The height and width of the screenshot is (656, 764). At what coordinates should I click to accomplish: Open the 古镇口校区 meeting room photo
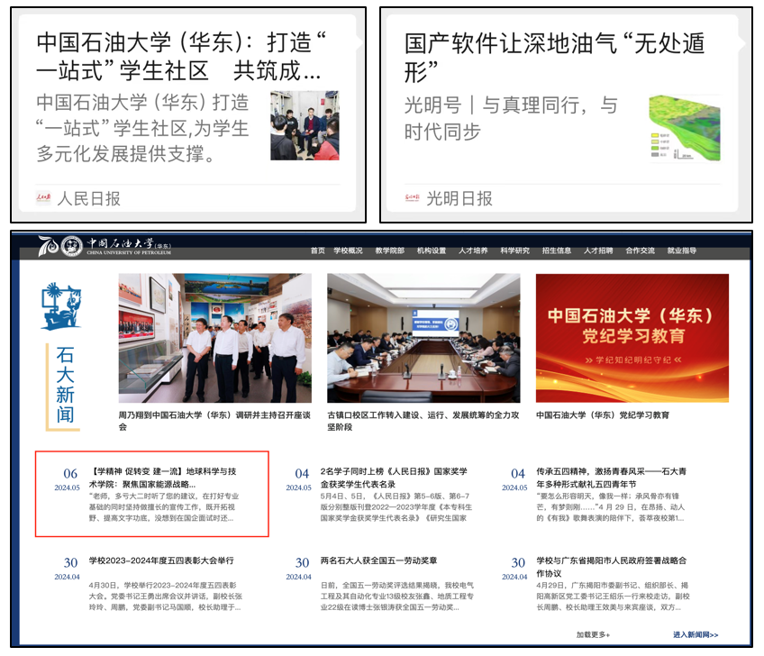(x=423, y=338)
